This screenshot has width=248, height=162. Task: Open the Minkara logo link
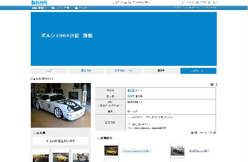click(39, 2)
